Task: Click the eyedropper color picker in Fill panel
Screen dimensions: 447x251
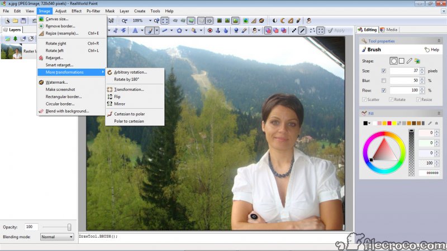Action: pyautogui.click(x=430, y=123)
